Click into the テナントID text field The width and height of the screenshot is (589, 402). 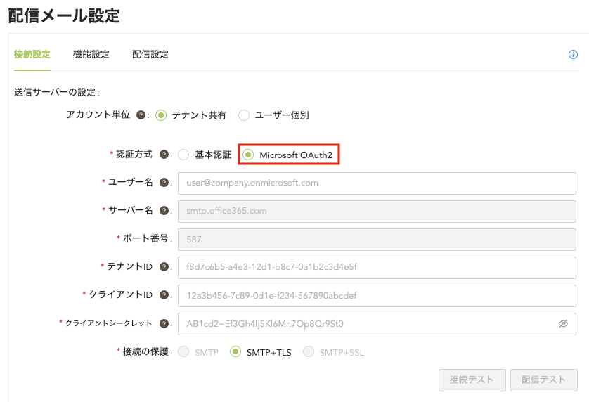pyautogui.click(x=377, y=267)
